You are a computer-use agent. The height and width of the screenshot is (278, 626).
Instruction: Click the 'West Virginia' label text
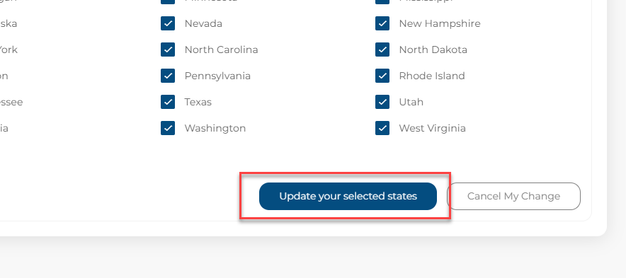(x=433, y=128)
